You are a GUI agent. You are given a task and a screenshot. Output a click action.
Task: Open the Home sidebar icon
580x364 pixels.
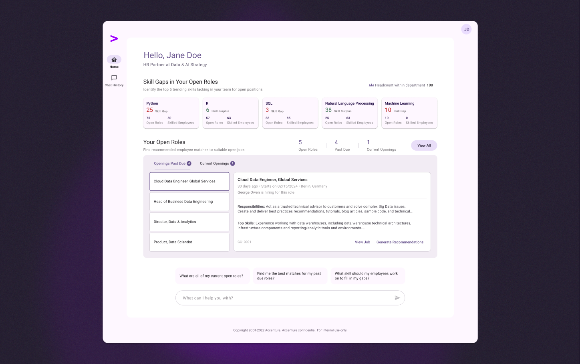[114, 59]
